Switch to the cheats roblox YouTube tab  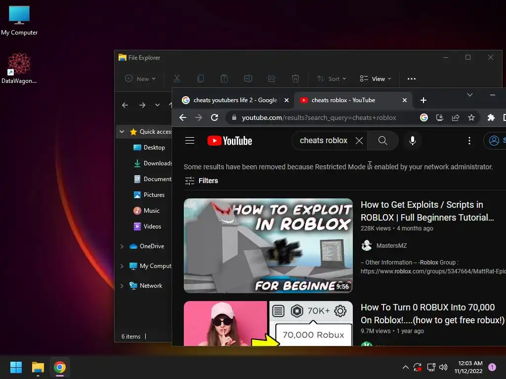[348, 100]
